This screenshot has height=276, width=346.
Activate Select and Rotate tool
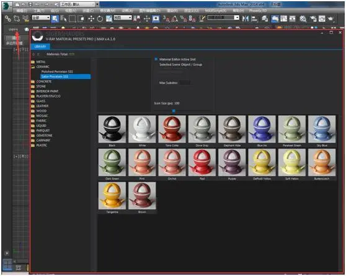(100, 19)
